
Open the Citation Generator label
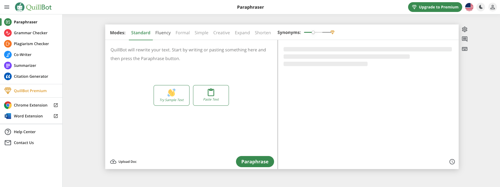(x=31, y=76)
